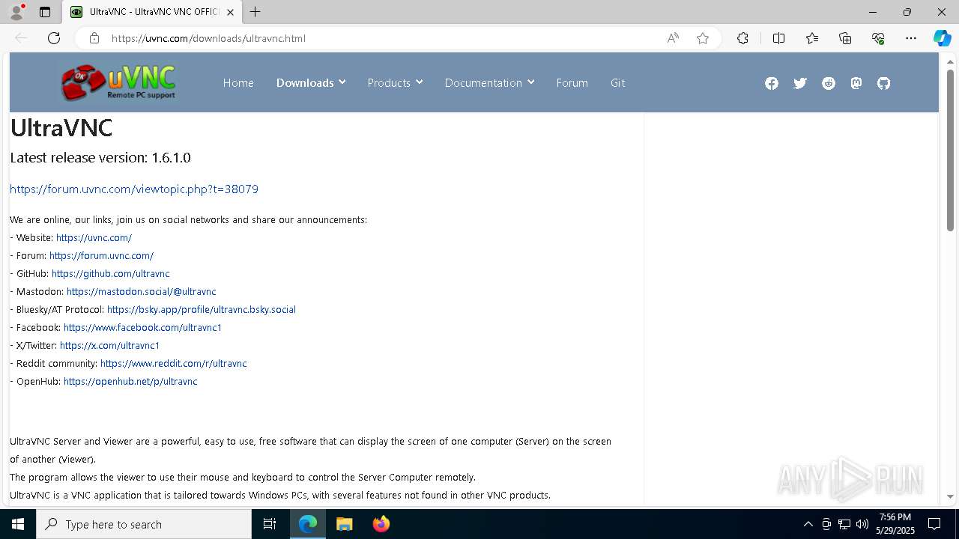Click the browser back arrow
Image resolution: width=959 pixels, height=539 pixels.
[x=21, y=38]
